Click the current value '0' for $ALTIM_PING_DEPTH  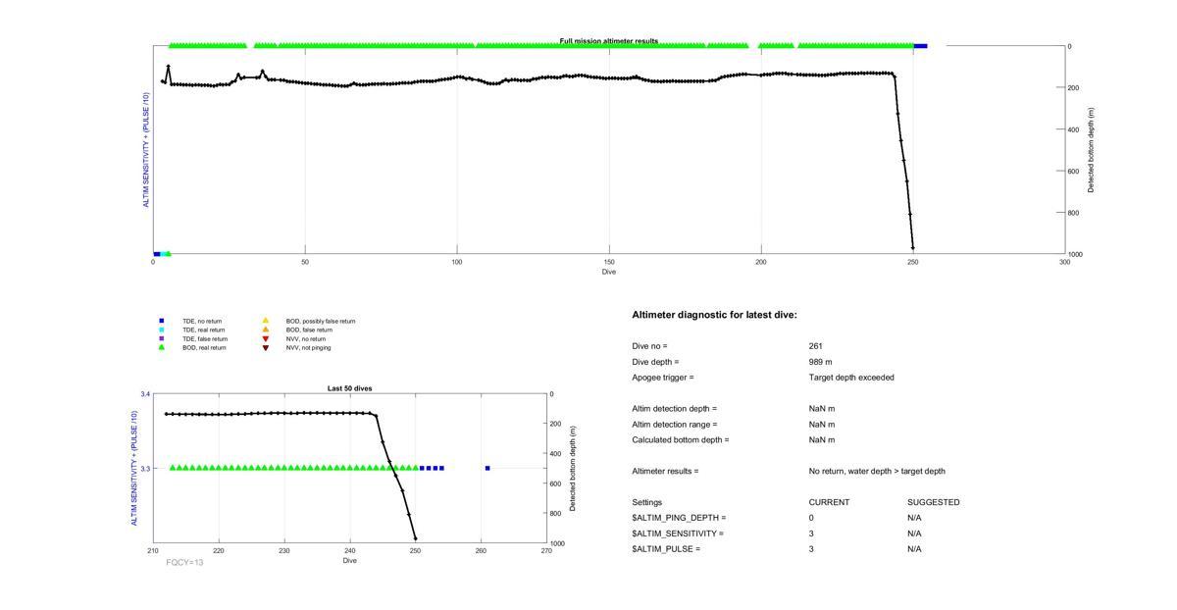(x=812, y=518)
